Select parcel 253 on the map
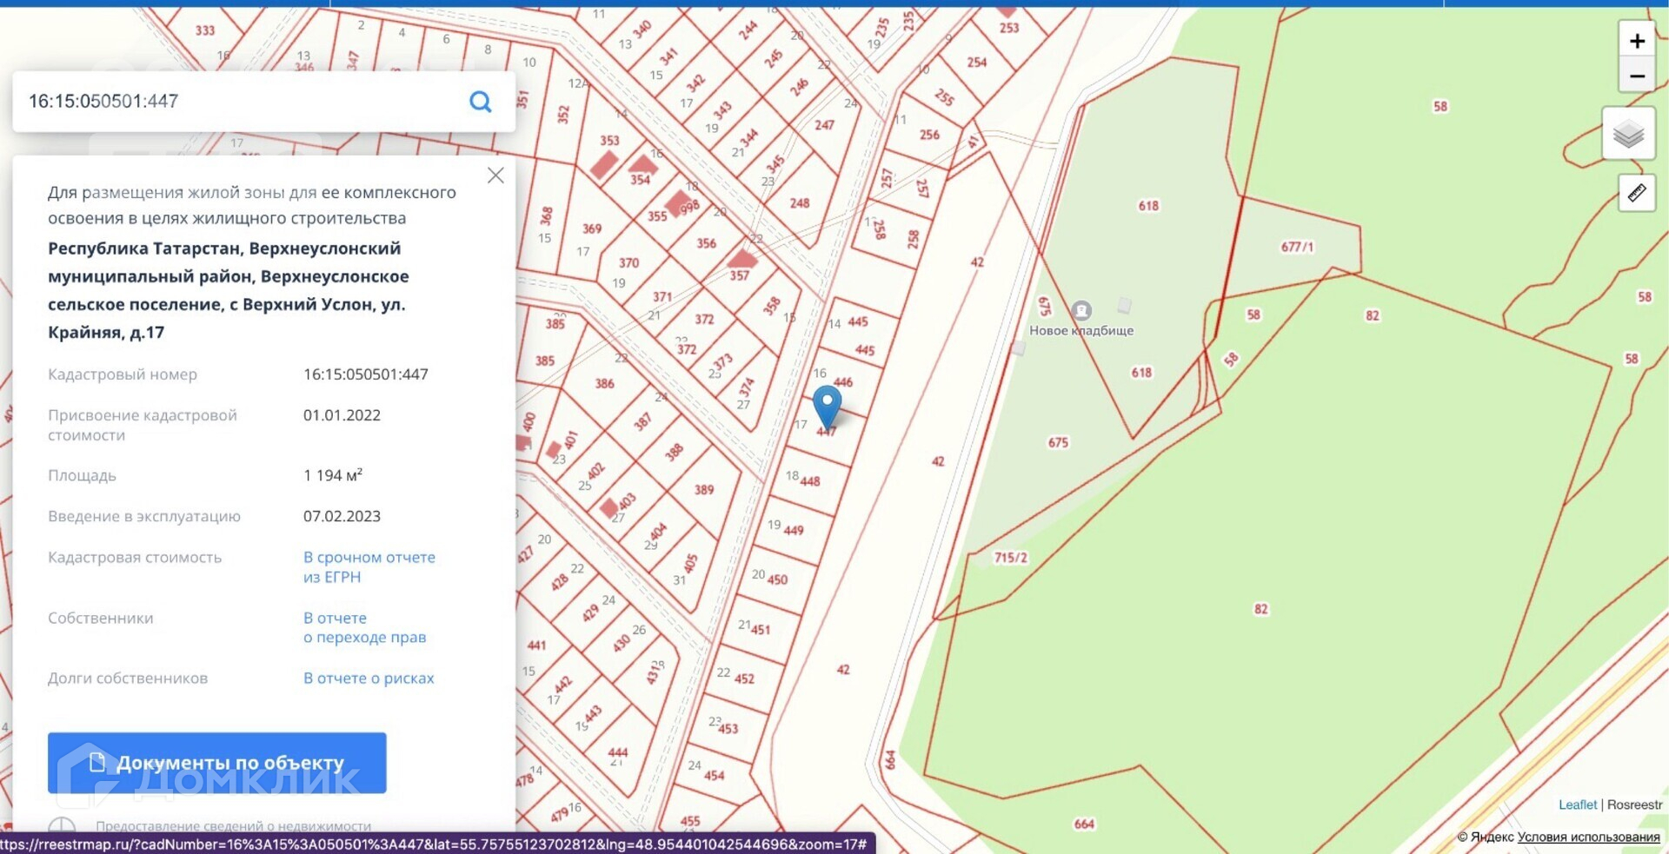1669x854 pixels. pyautogui.click(x=1009, y=28)
